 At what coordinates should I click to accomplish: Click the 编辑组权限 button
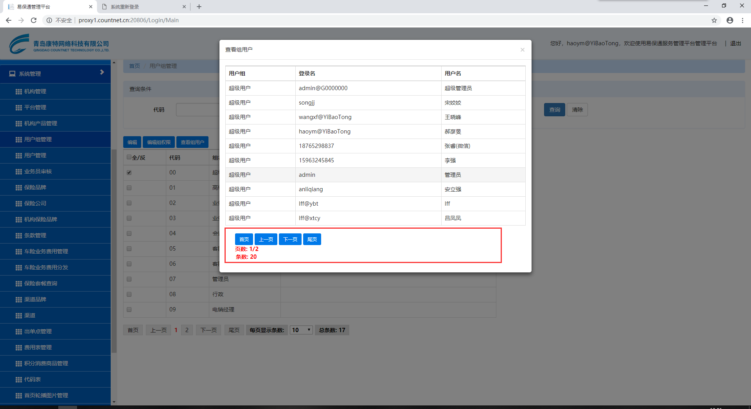tap(159, 142)
